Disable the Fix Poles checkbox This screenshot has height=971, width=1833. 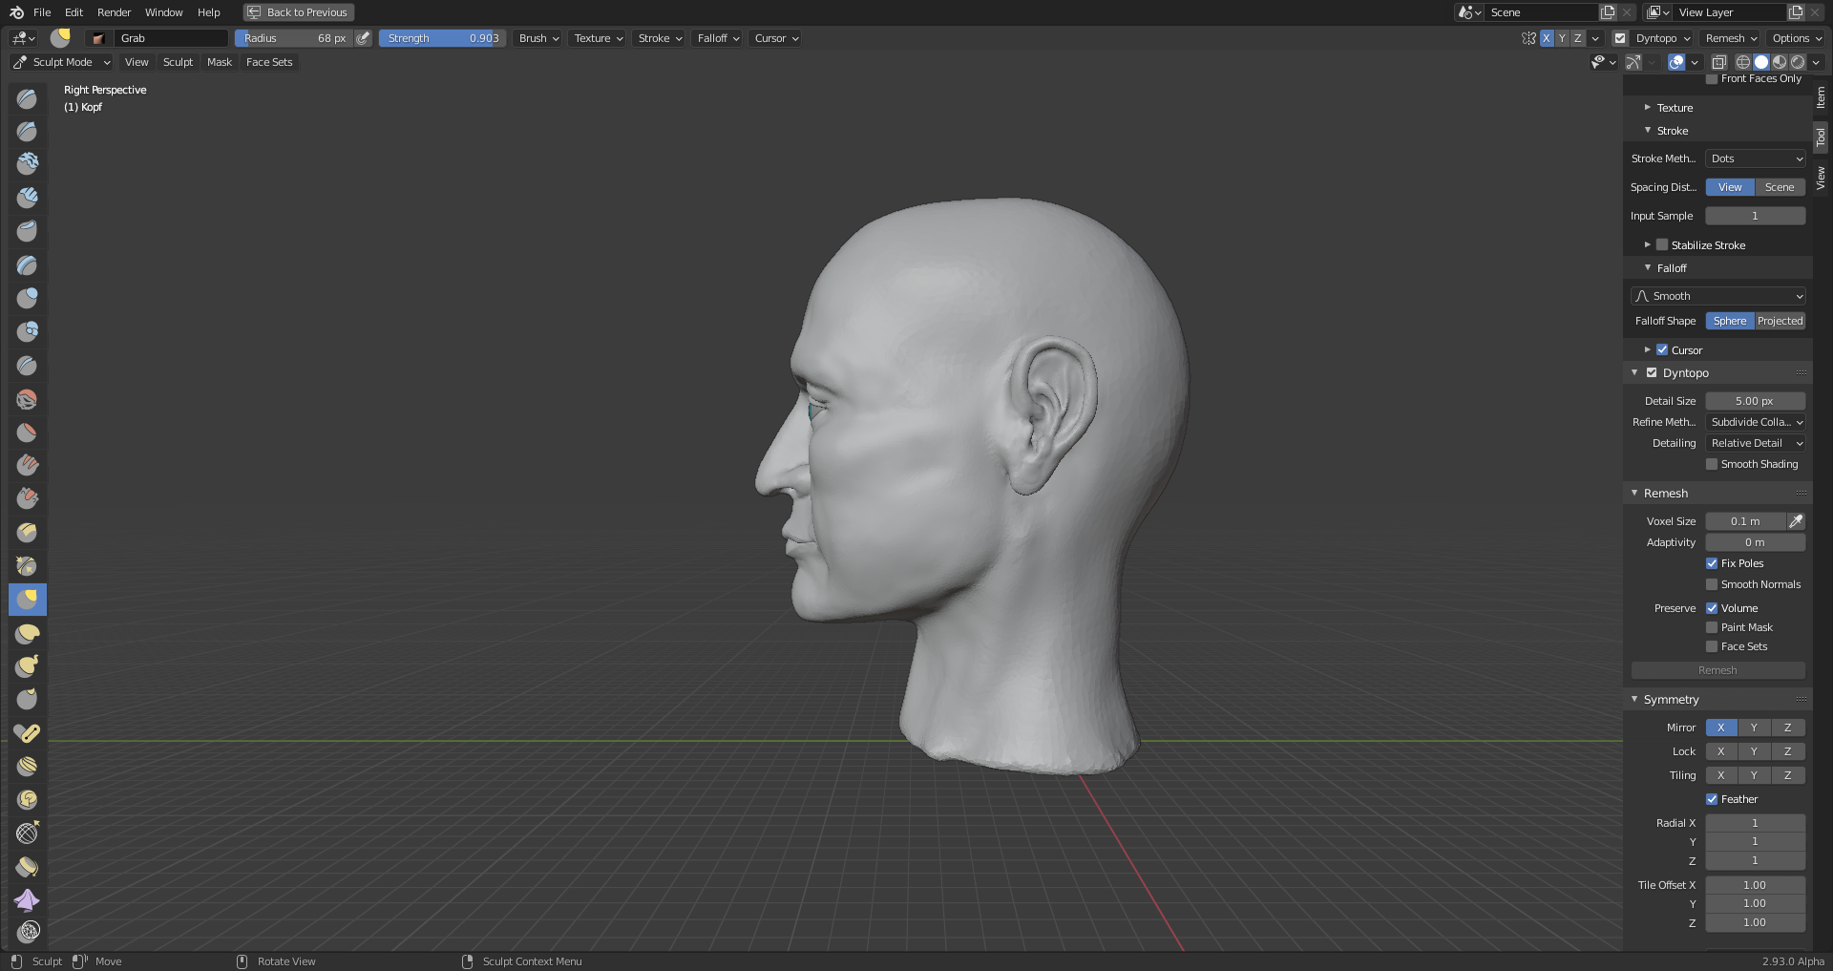click(1712, 563)
